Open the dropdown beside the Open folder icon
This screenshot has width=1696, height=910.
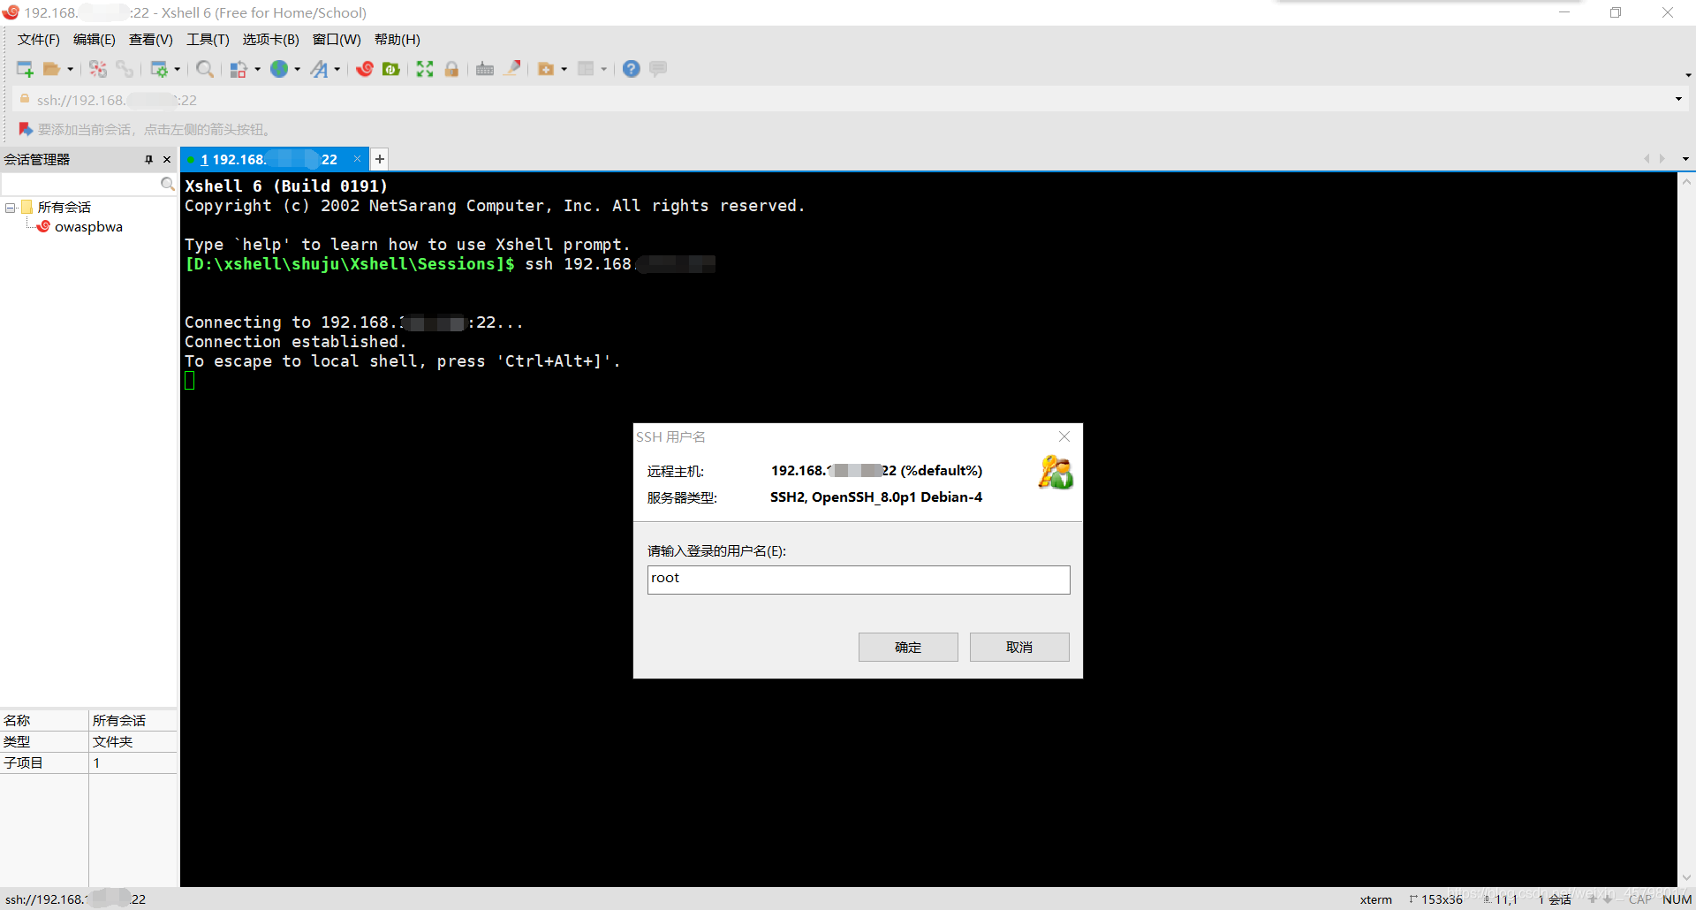tap(71, 69)
